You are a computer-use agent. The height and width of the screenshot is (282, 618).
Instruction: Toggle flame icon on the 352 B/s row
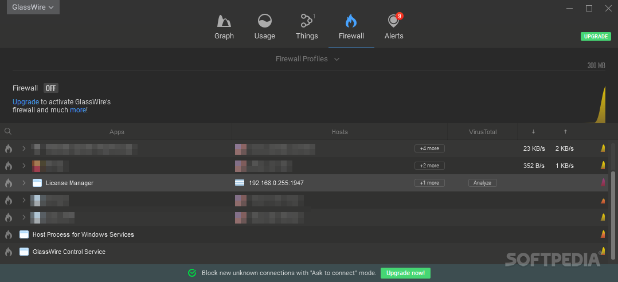click(8, 166)
